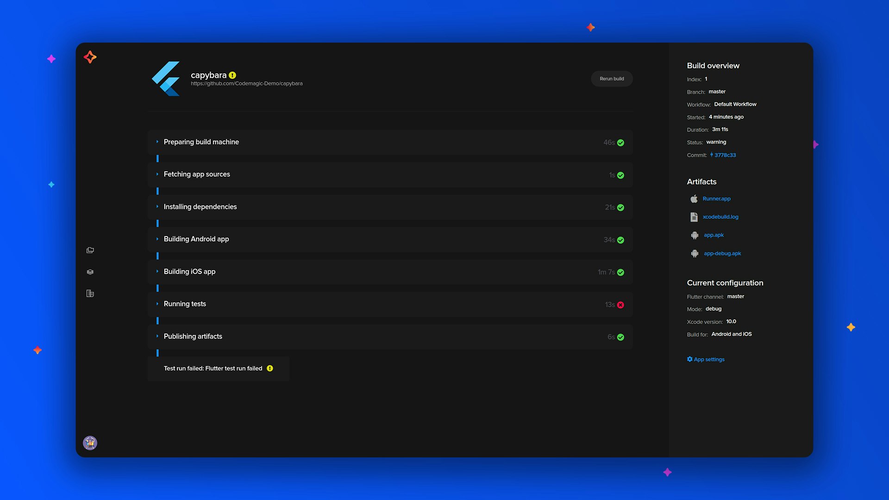Expand the Running tests step
This screenshot has height=500, width=889.
(x=157, y=304)
